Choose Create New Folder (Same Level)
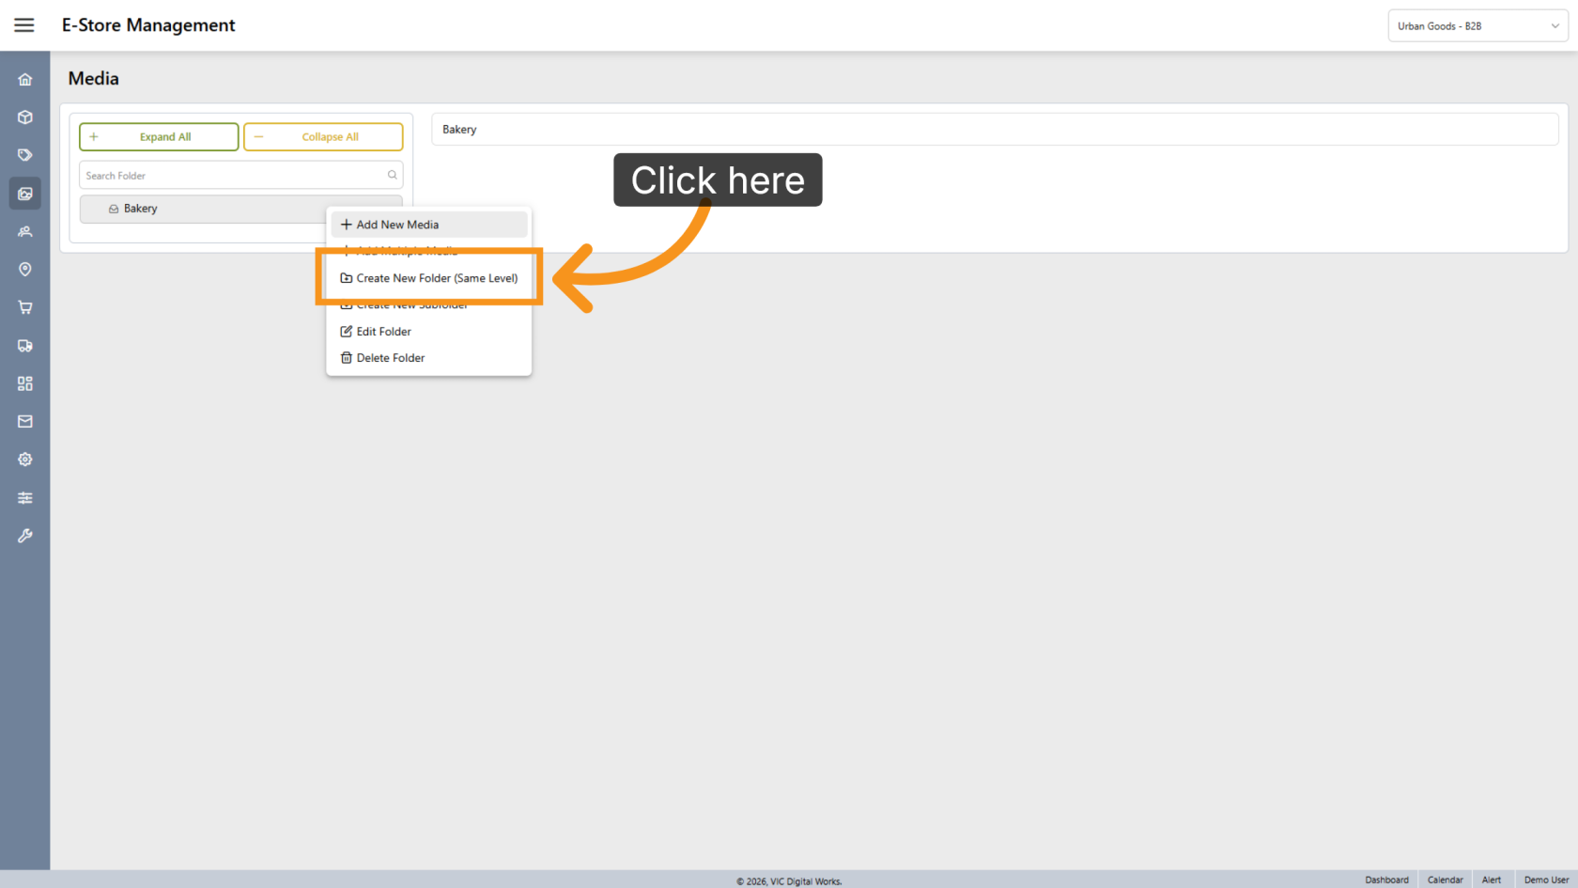1578x888 pixels. (x=429, y=278)
